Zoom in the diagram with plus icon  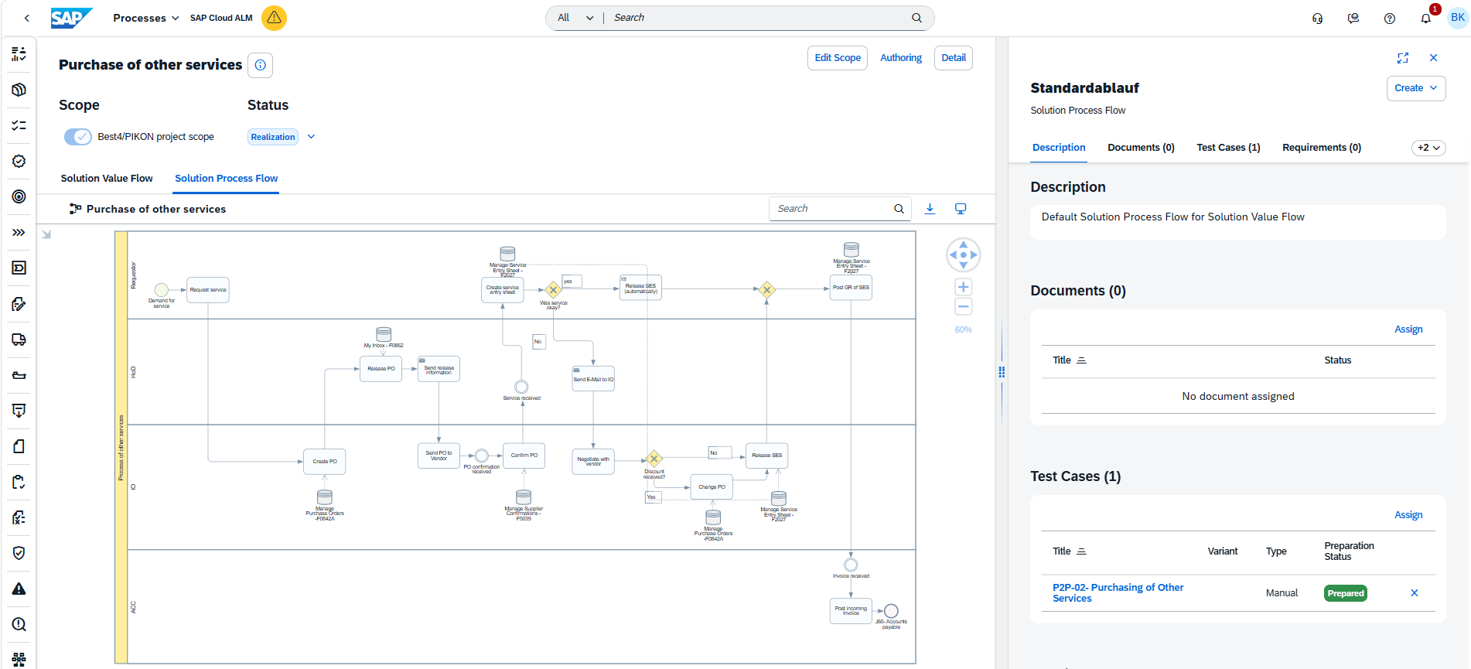tap(963, 287)
